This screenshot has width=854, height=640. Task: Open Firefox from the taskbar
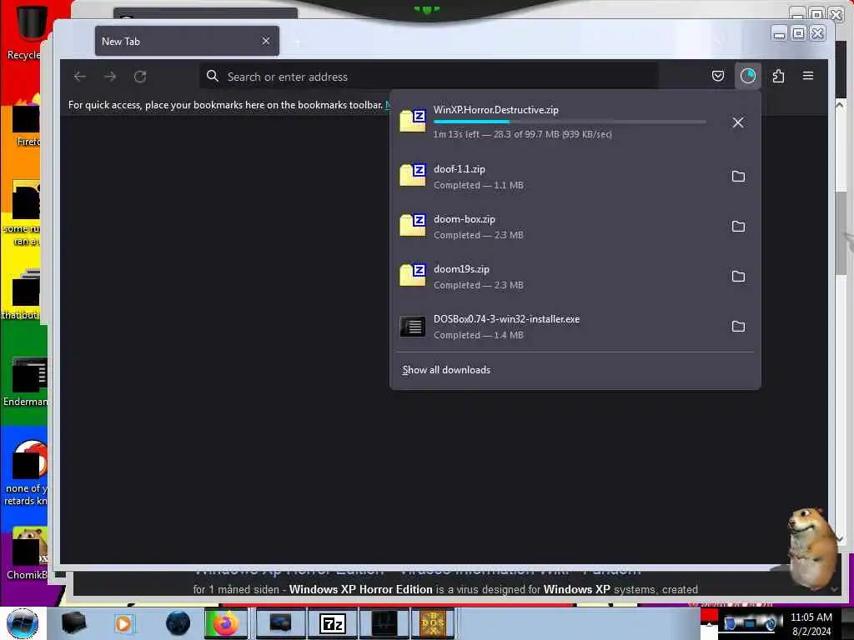tap(225, 623)
